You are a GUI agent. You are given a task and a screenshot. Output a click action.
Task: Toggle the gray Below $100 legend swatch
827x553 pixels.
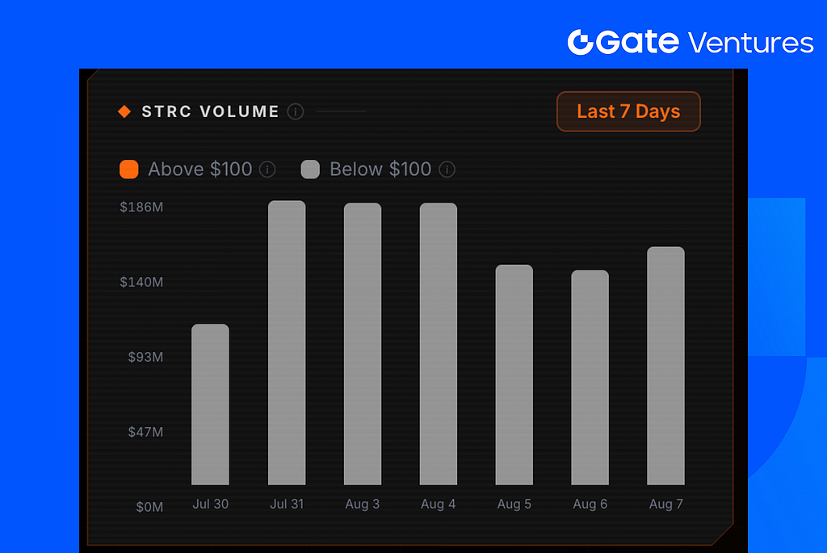coord(310,170)
